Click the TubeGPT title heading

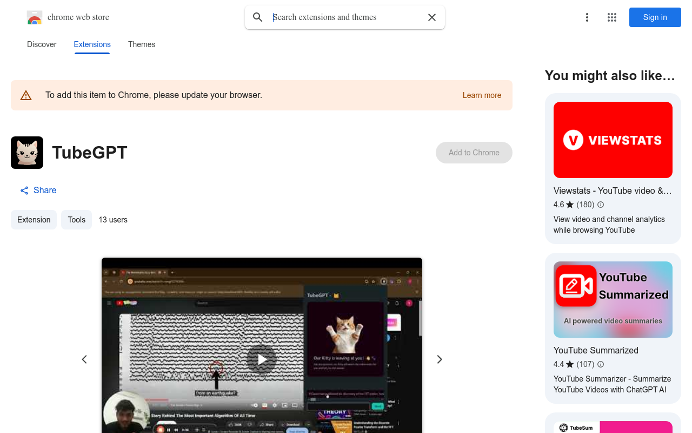tap(90, 153)
